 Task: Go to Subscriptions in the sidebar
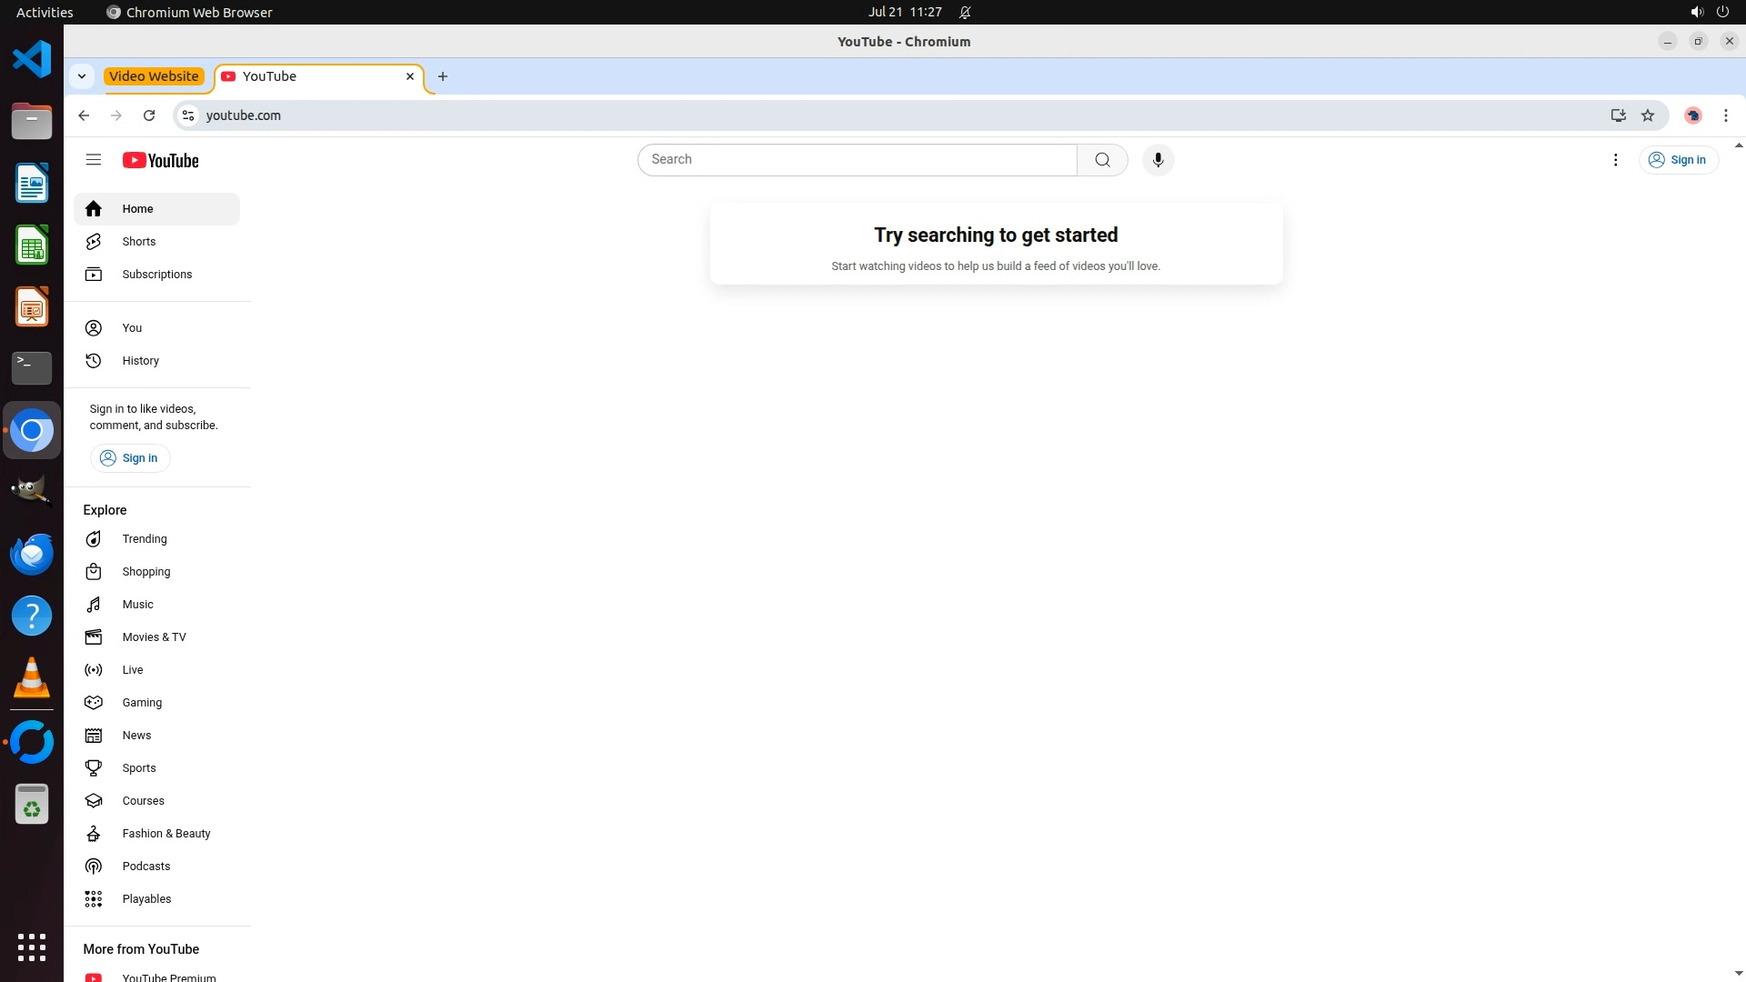(x=156, y=275)
